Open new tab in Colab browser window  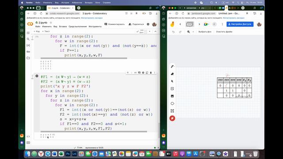[79, 8]
